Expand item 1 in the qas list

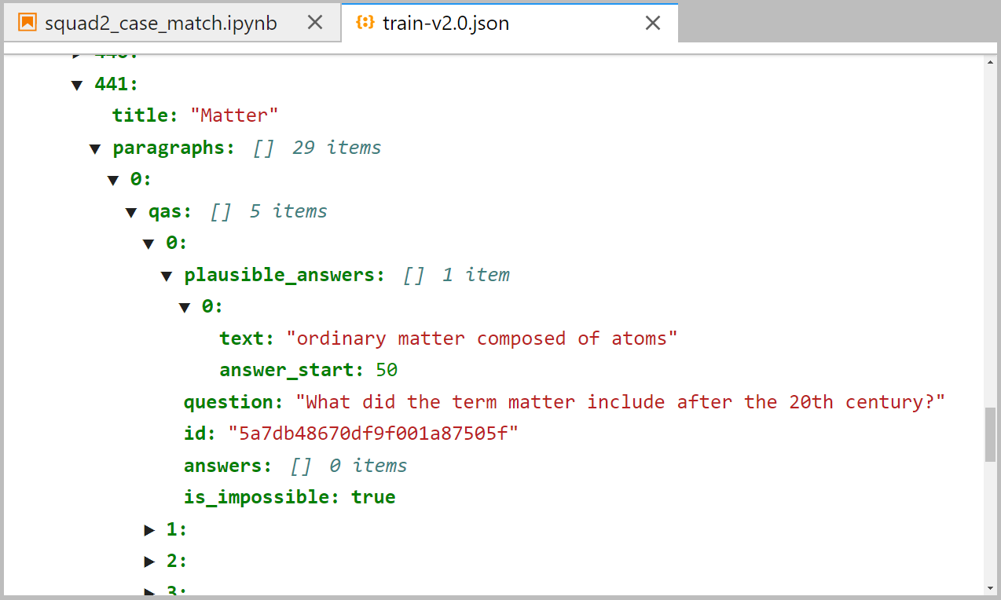(149, 530)
